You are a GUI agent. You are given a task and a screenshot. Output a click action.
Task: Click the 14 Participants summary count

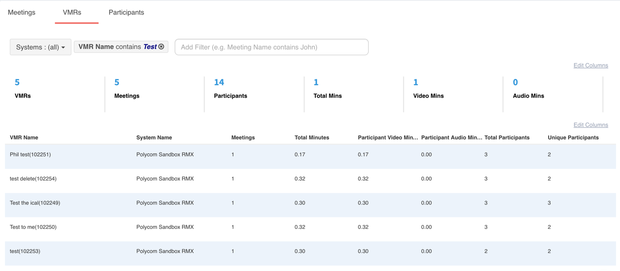click(x=219, y=82)
